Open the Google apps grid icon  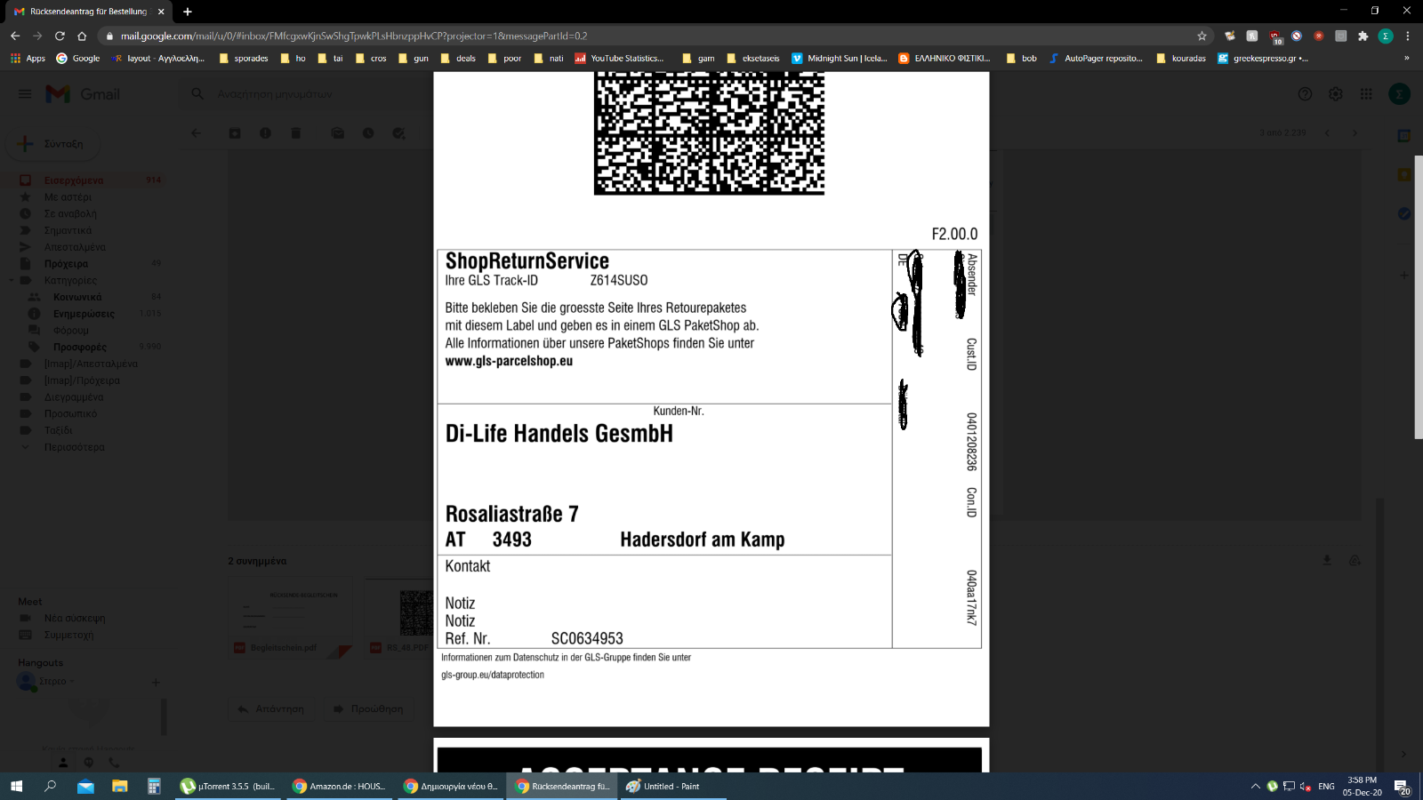point(1366,93)
